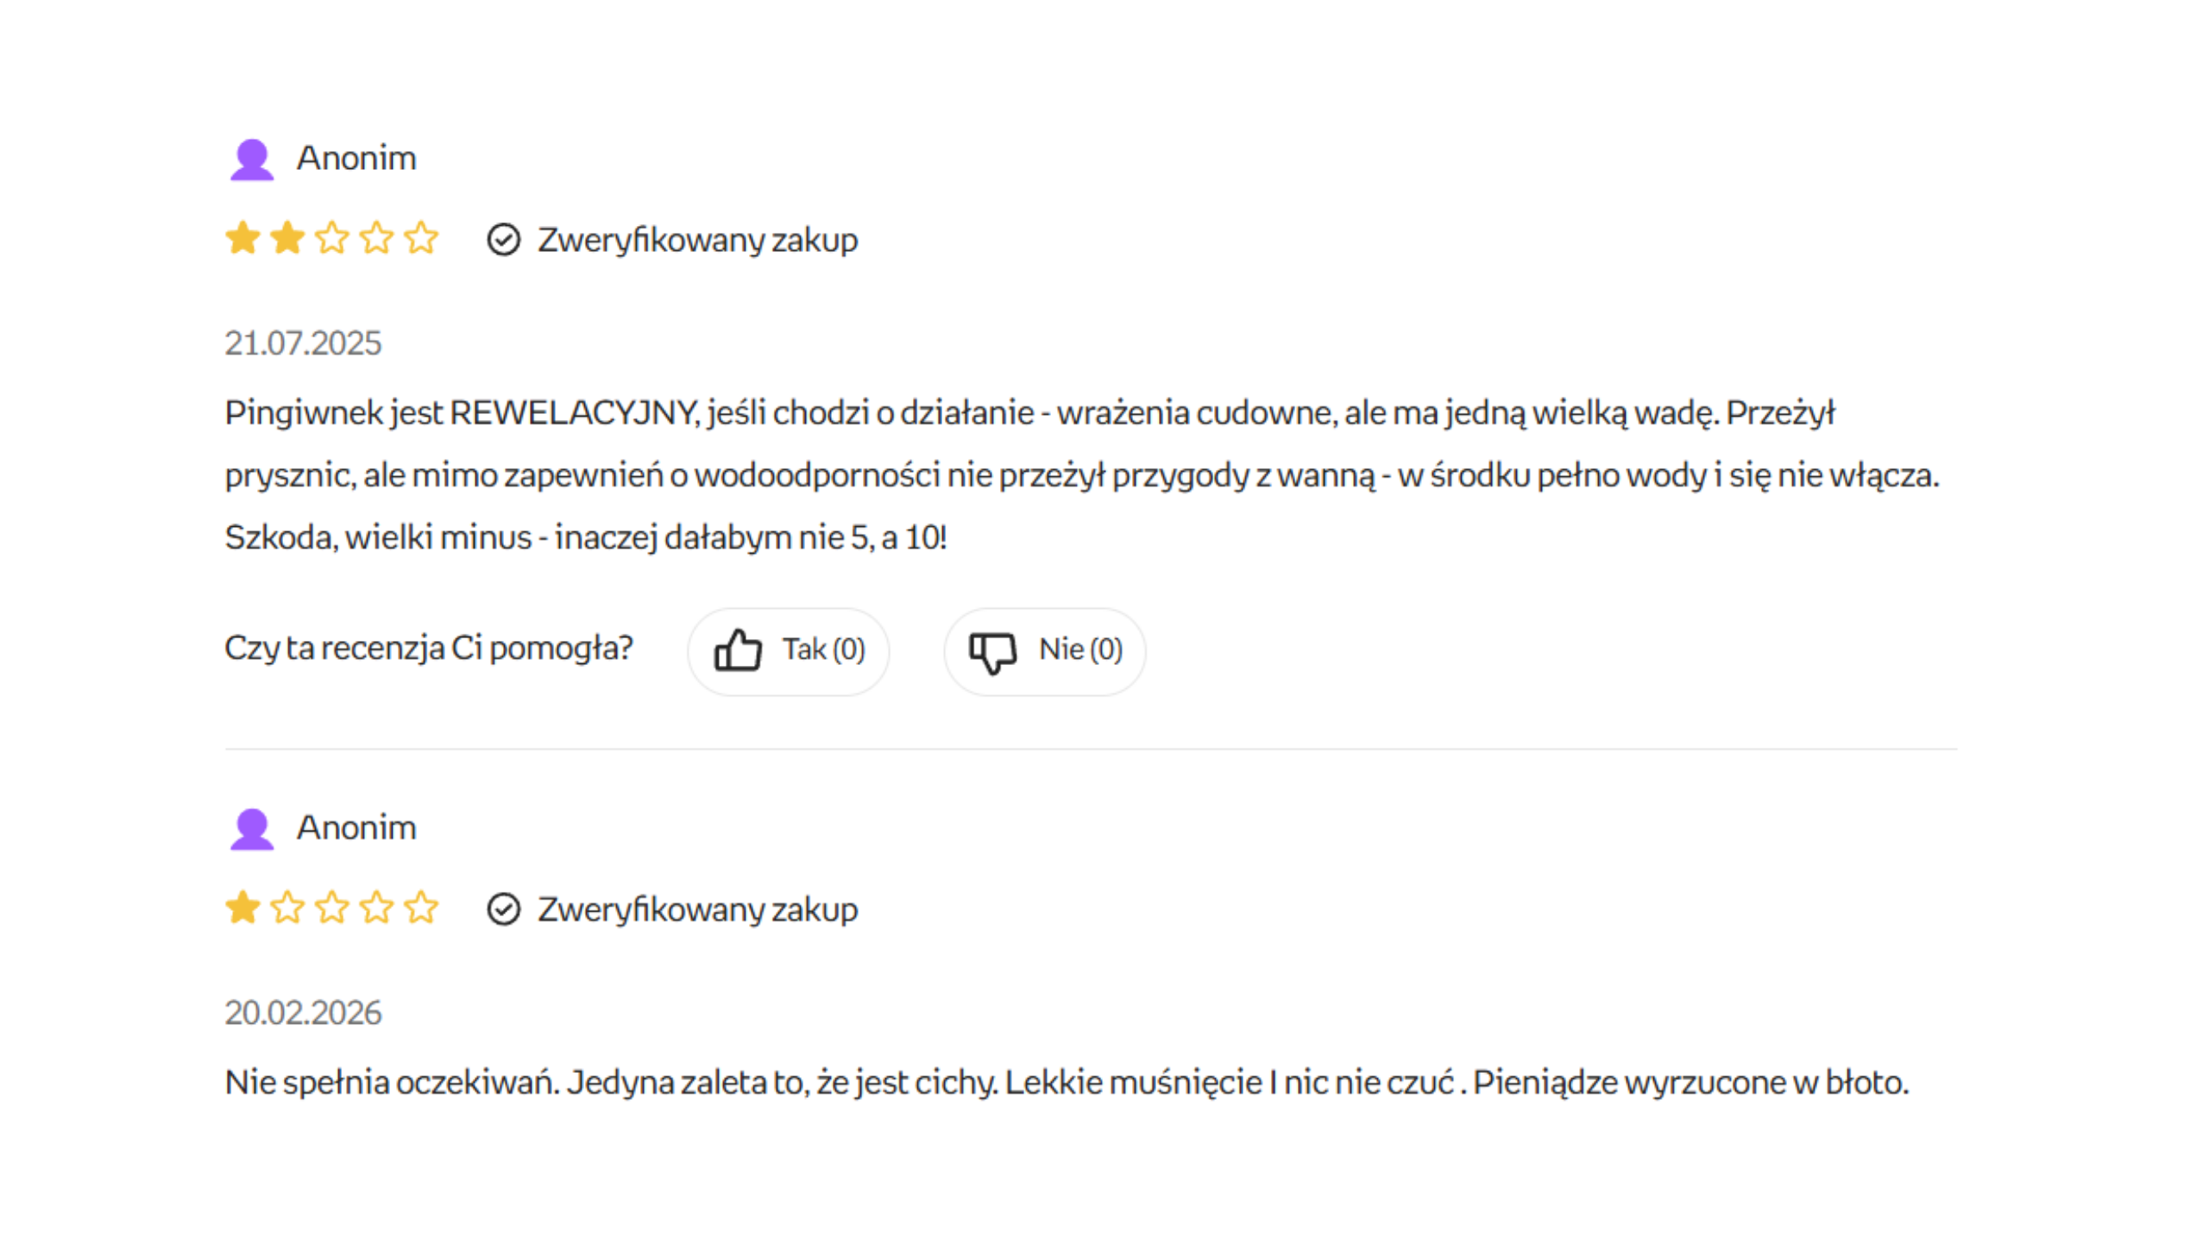Image resolution: width=2209 pixels, height=1242 pixels.
Task: Click the fifth empty star in the first review
Action: [x=421, y=238]
